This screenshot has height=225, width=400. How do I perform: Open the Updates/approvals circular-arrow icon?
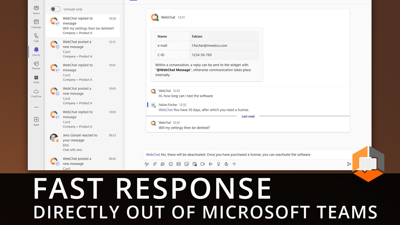(226, 164)
